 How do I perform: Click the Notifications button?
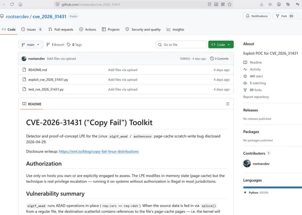[x=257, y=16]
